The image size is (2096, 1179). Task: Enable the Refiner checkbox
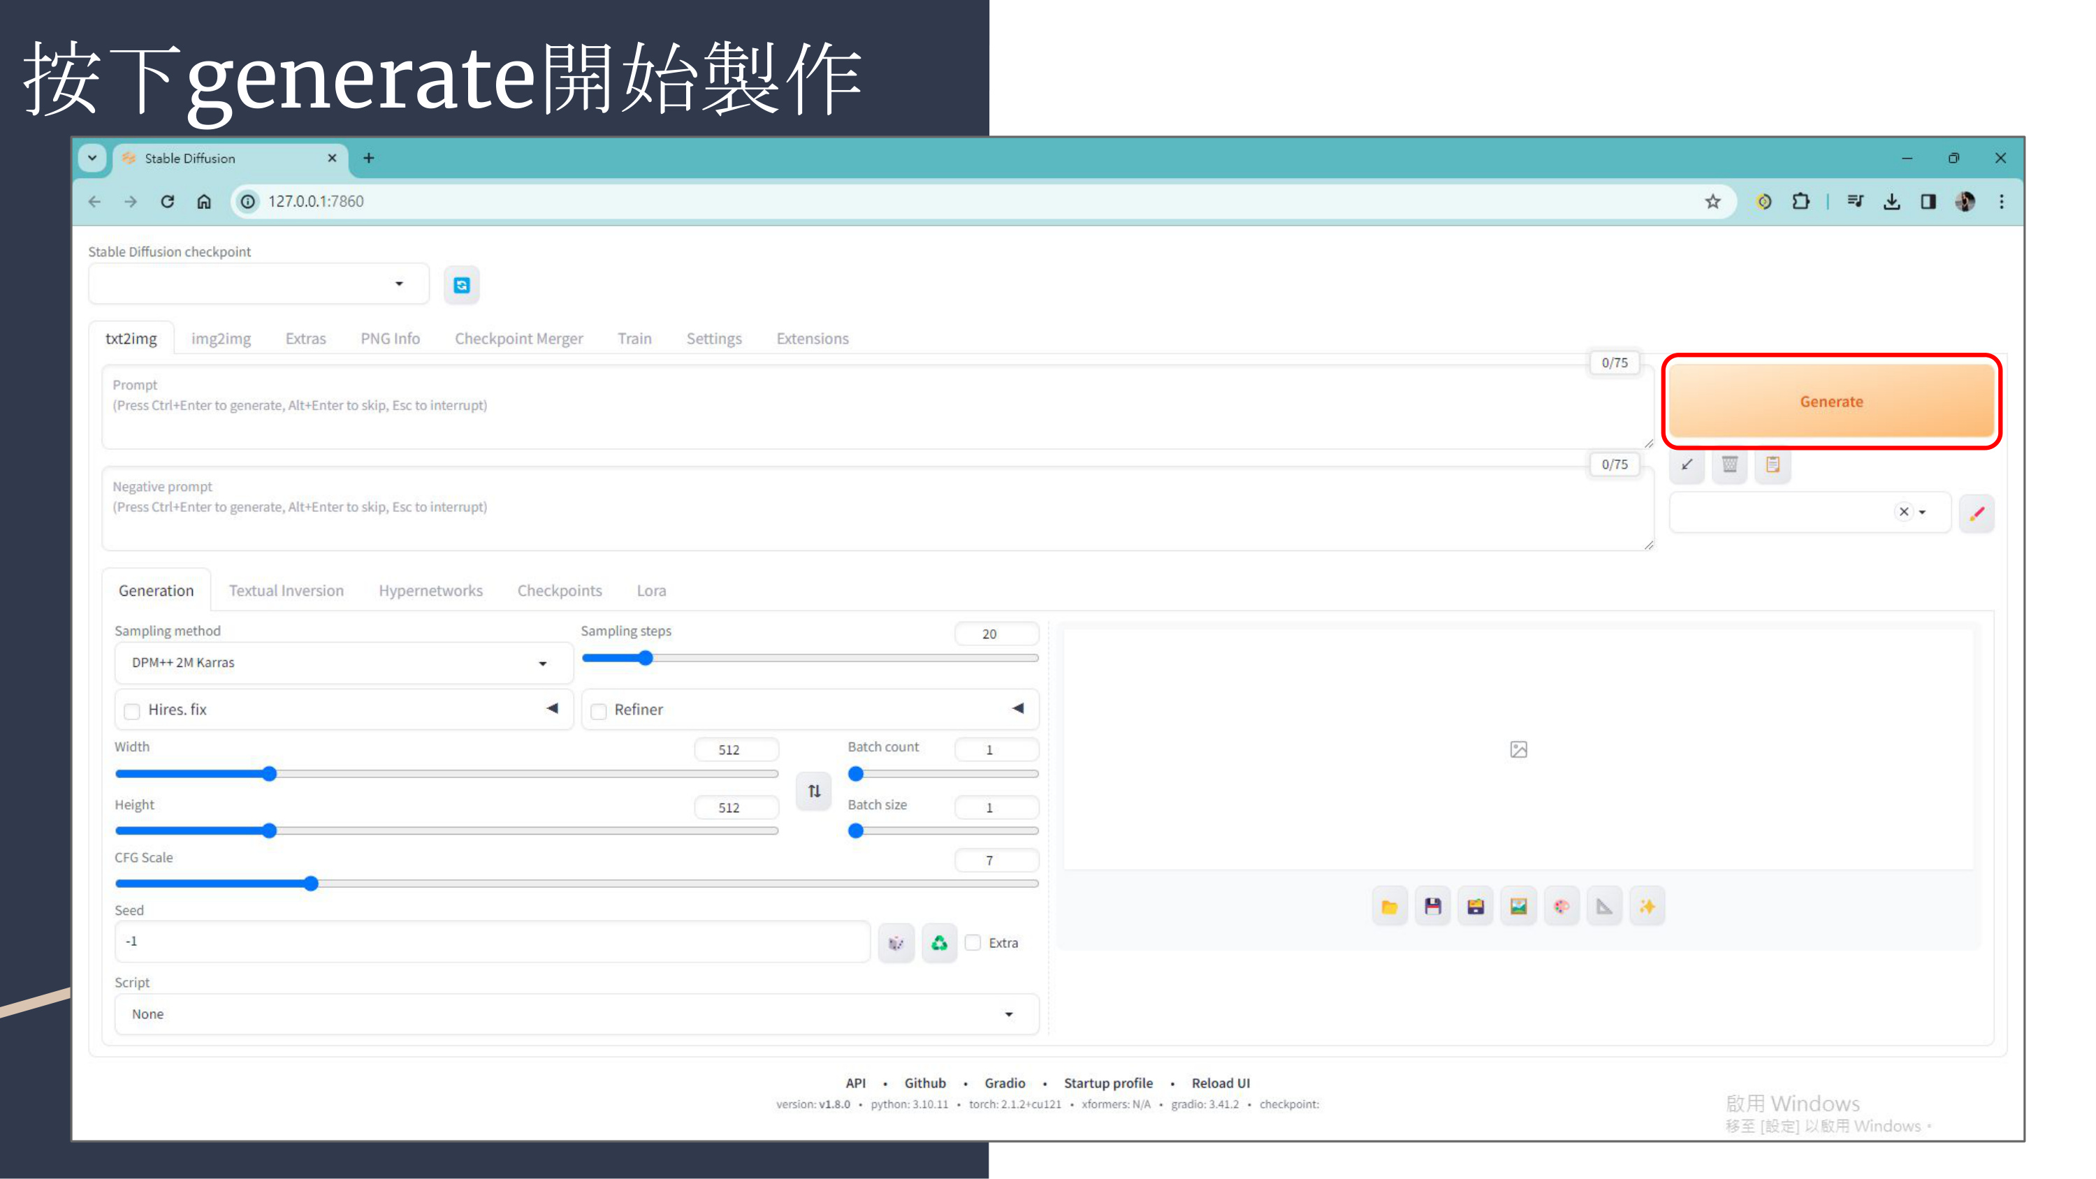[x=599, y=711]
